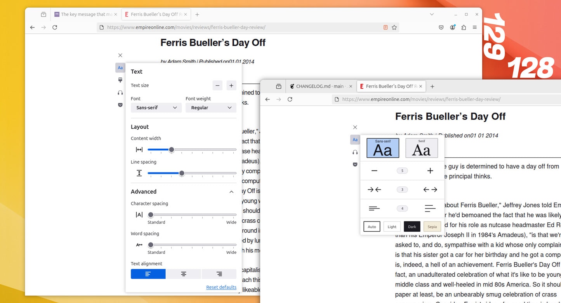This screenshot has width=561, height=303.
Task: Click Line spacing slider thumb
Action: 182,173
